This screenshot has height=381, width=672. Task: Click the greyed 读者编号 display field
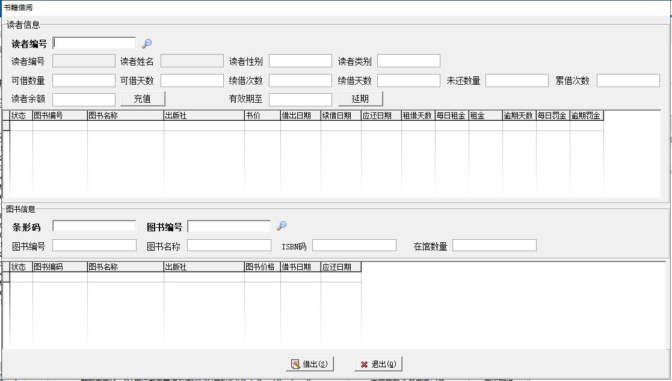pos(84,61)
